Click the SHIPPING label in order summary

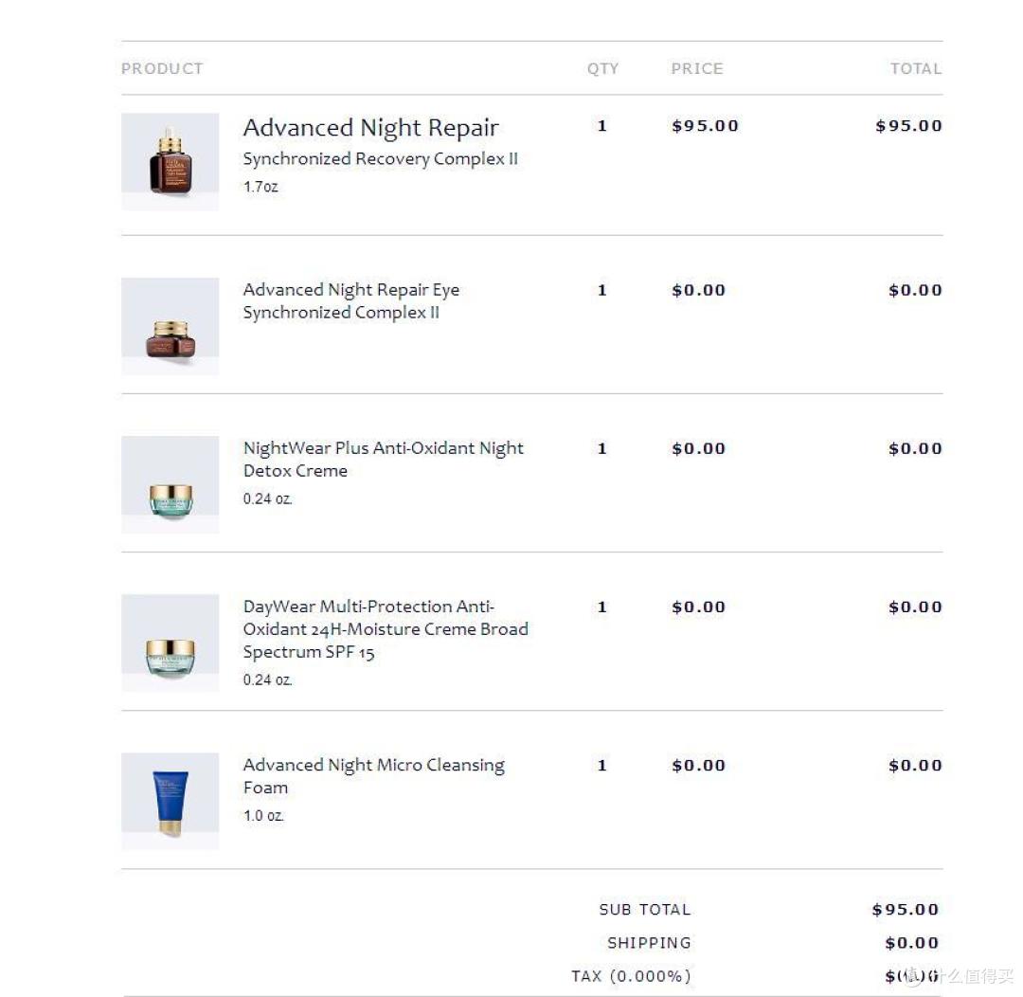[649, 943]
